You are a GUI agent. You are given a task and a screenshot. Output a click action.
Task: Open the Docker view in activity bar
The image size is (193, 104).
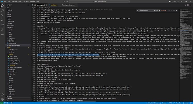[2, 35]
